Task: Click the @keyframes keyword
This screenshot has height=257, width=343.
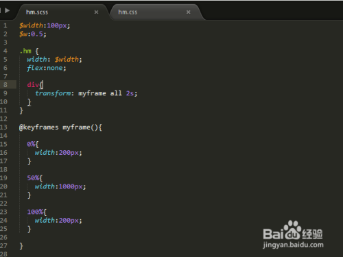Action: tap(39, 127)
